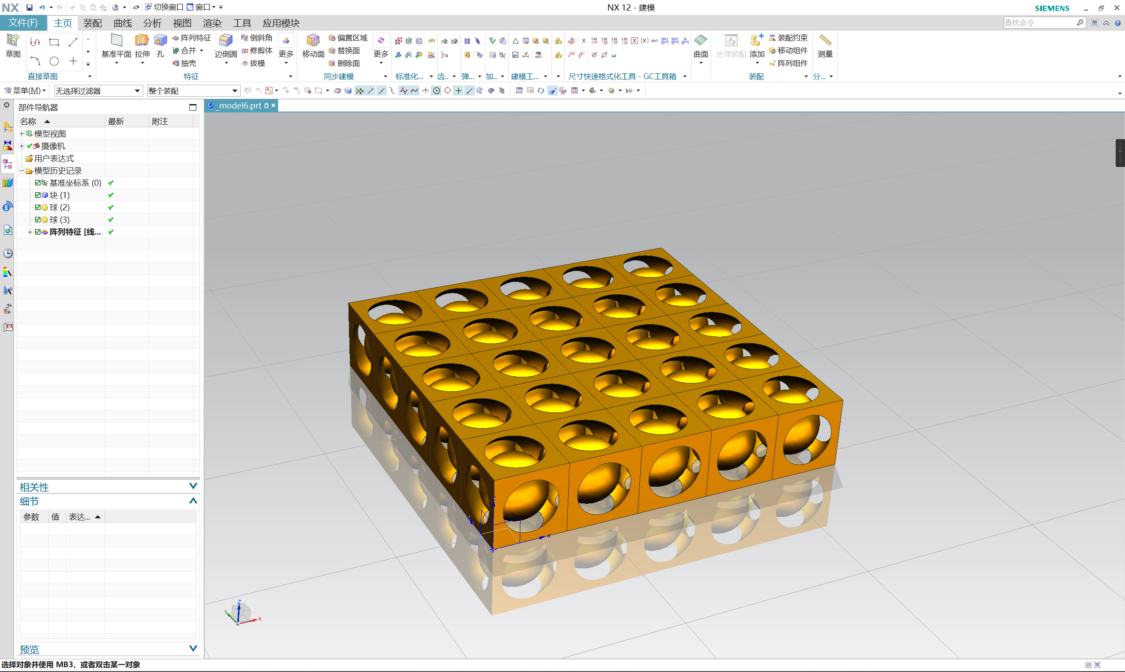Click the 倒斜角 chamfer button
The height and width of the screenshot is (672, 1125).
[x=257, y=38]
